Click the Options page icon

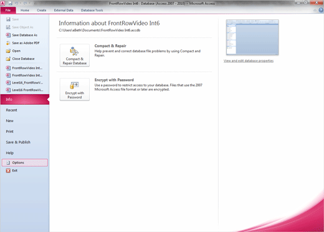[8, 163]
